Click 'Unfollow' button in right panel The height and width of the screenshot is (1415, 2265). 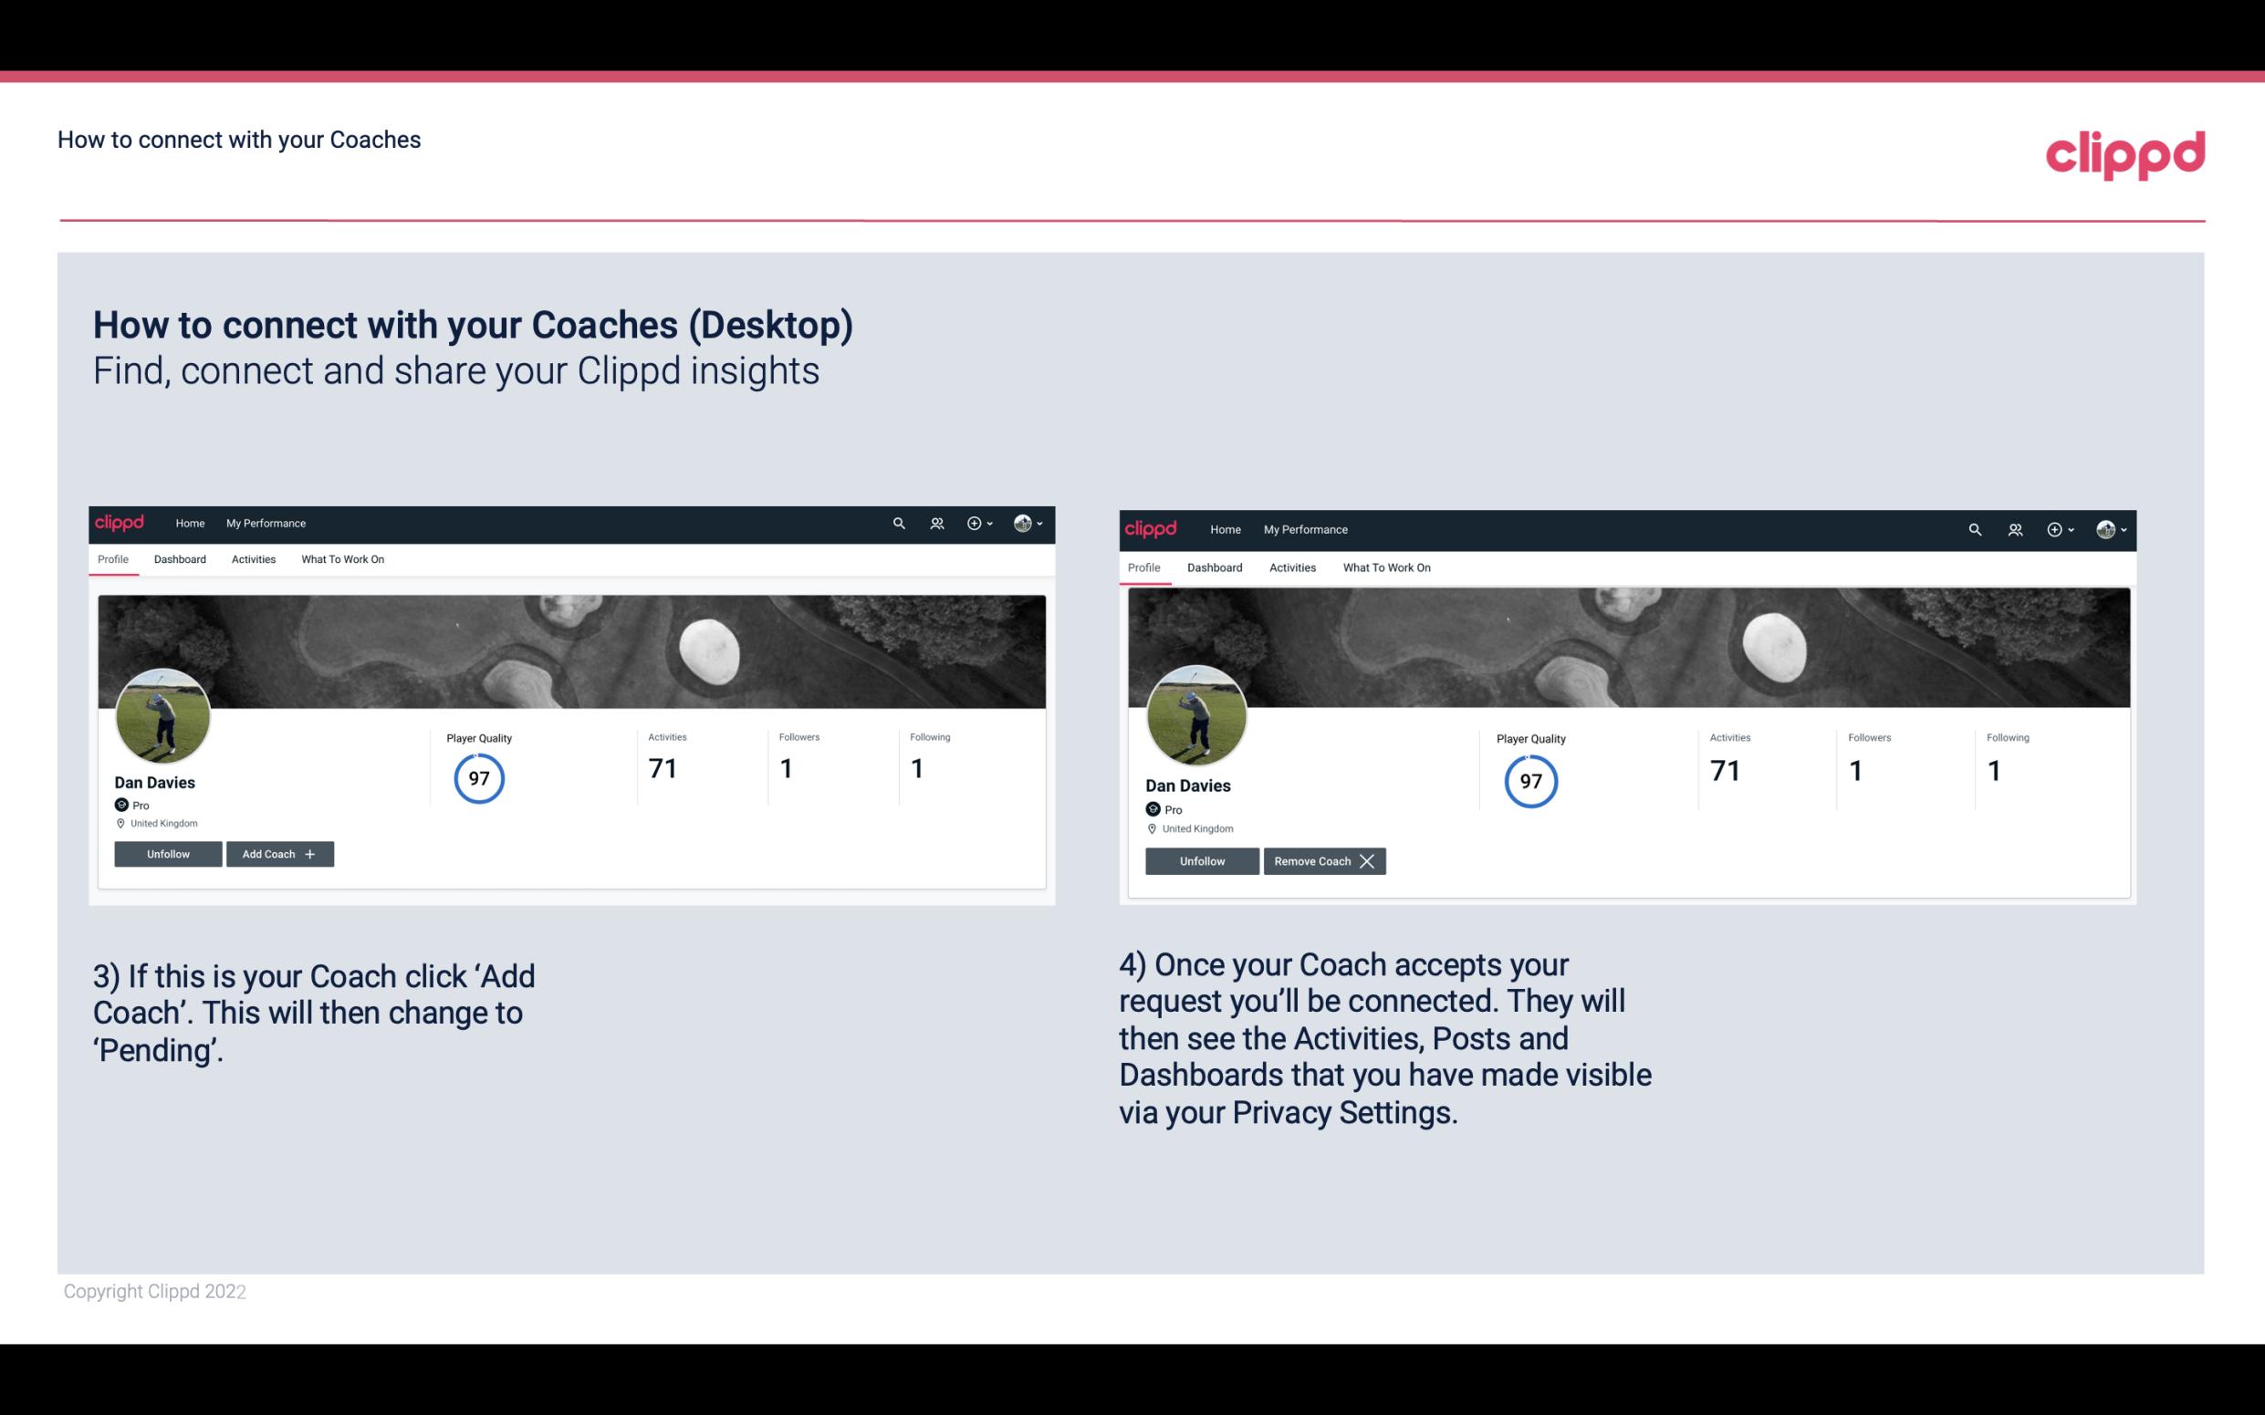pyautogui.click(x=1202, y=860)
